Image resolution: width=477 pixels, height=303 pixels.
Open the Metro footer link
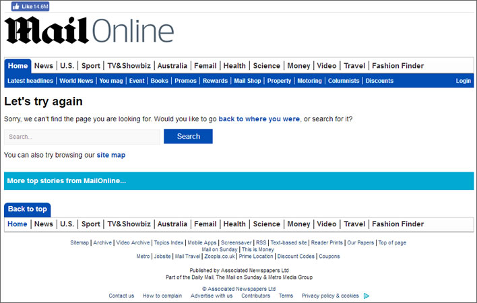143,256
